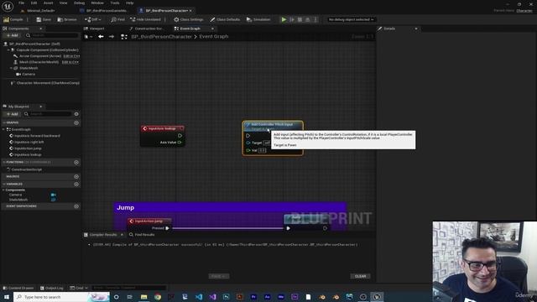This screenshot has width=537, height=302.
Task: Add a variable via VARIABLES plus icon
Action: click(x=76, y=185)
